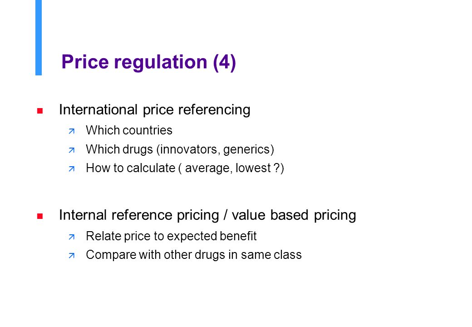Click the Relate price to expected benefit line
This screenshot has height=327, width=472.
[x=171, y=236]
